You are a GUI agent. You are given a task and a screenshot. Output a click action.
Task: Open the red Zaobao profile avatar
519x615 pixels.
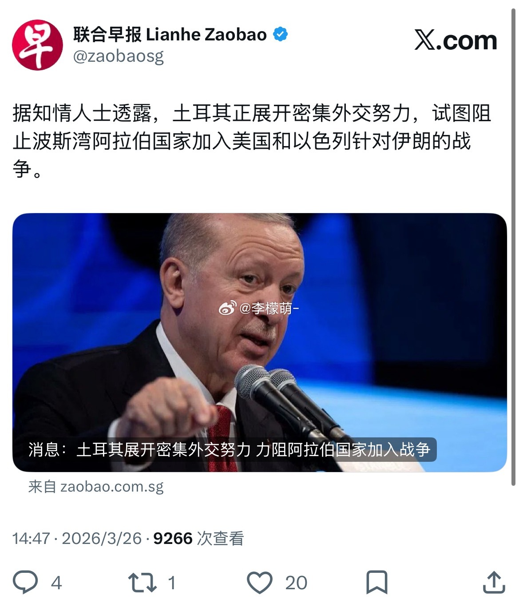tap(37, 45)
